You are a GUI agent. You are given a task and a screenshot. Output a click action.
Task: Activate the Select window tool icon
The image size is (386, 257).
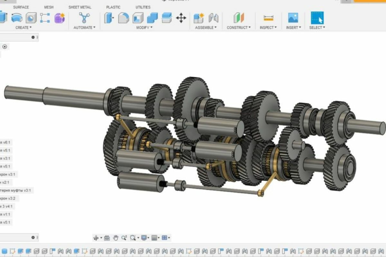pos(317,18)
